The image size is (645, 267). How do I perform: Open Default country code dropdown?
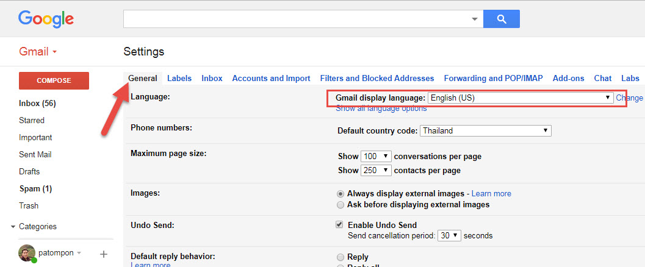point(485,130)
